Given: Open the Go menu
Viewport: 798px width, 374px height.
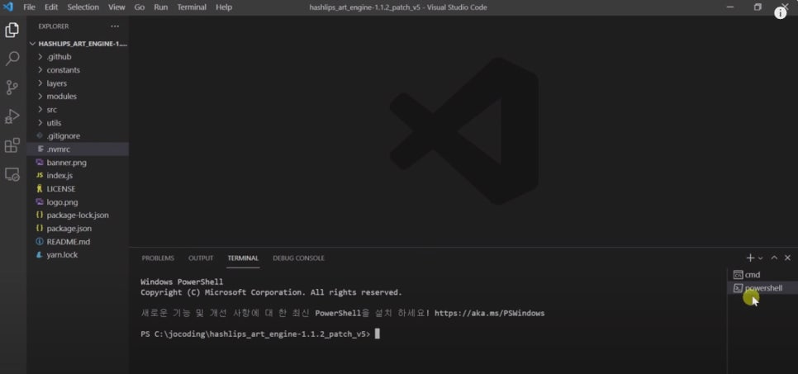Looking at the screenshot, I should [140, 7].
